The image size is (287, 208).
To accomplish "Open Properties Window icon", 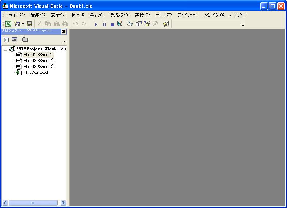I will click(x=139, y=24).
